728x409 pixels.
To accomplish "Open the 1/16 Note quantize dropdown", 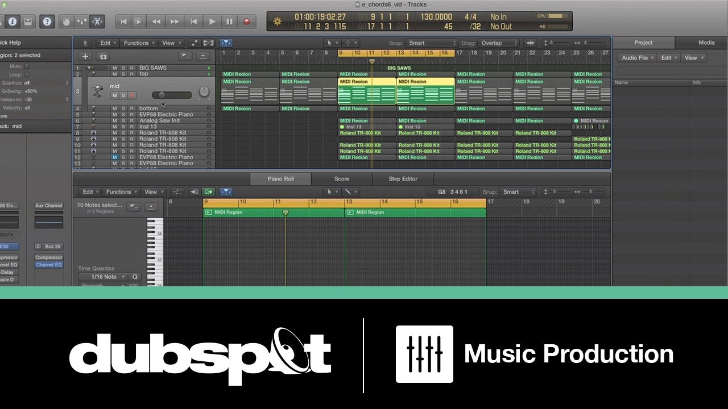I will coord(104,277).
